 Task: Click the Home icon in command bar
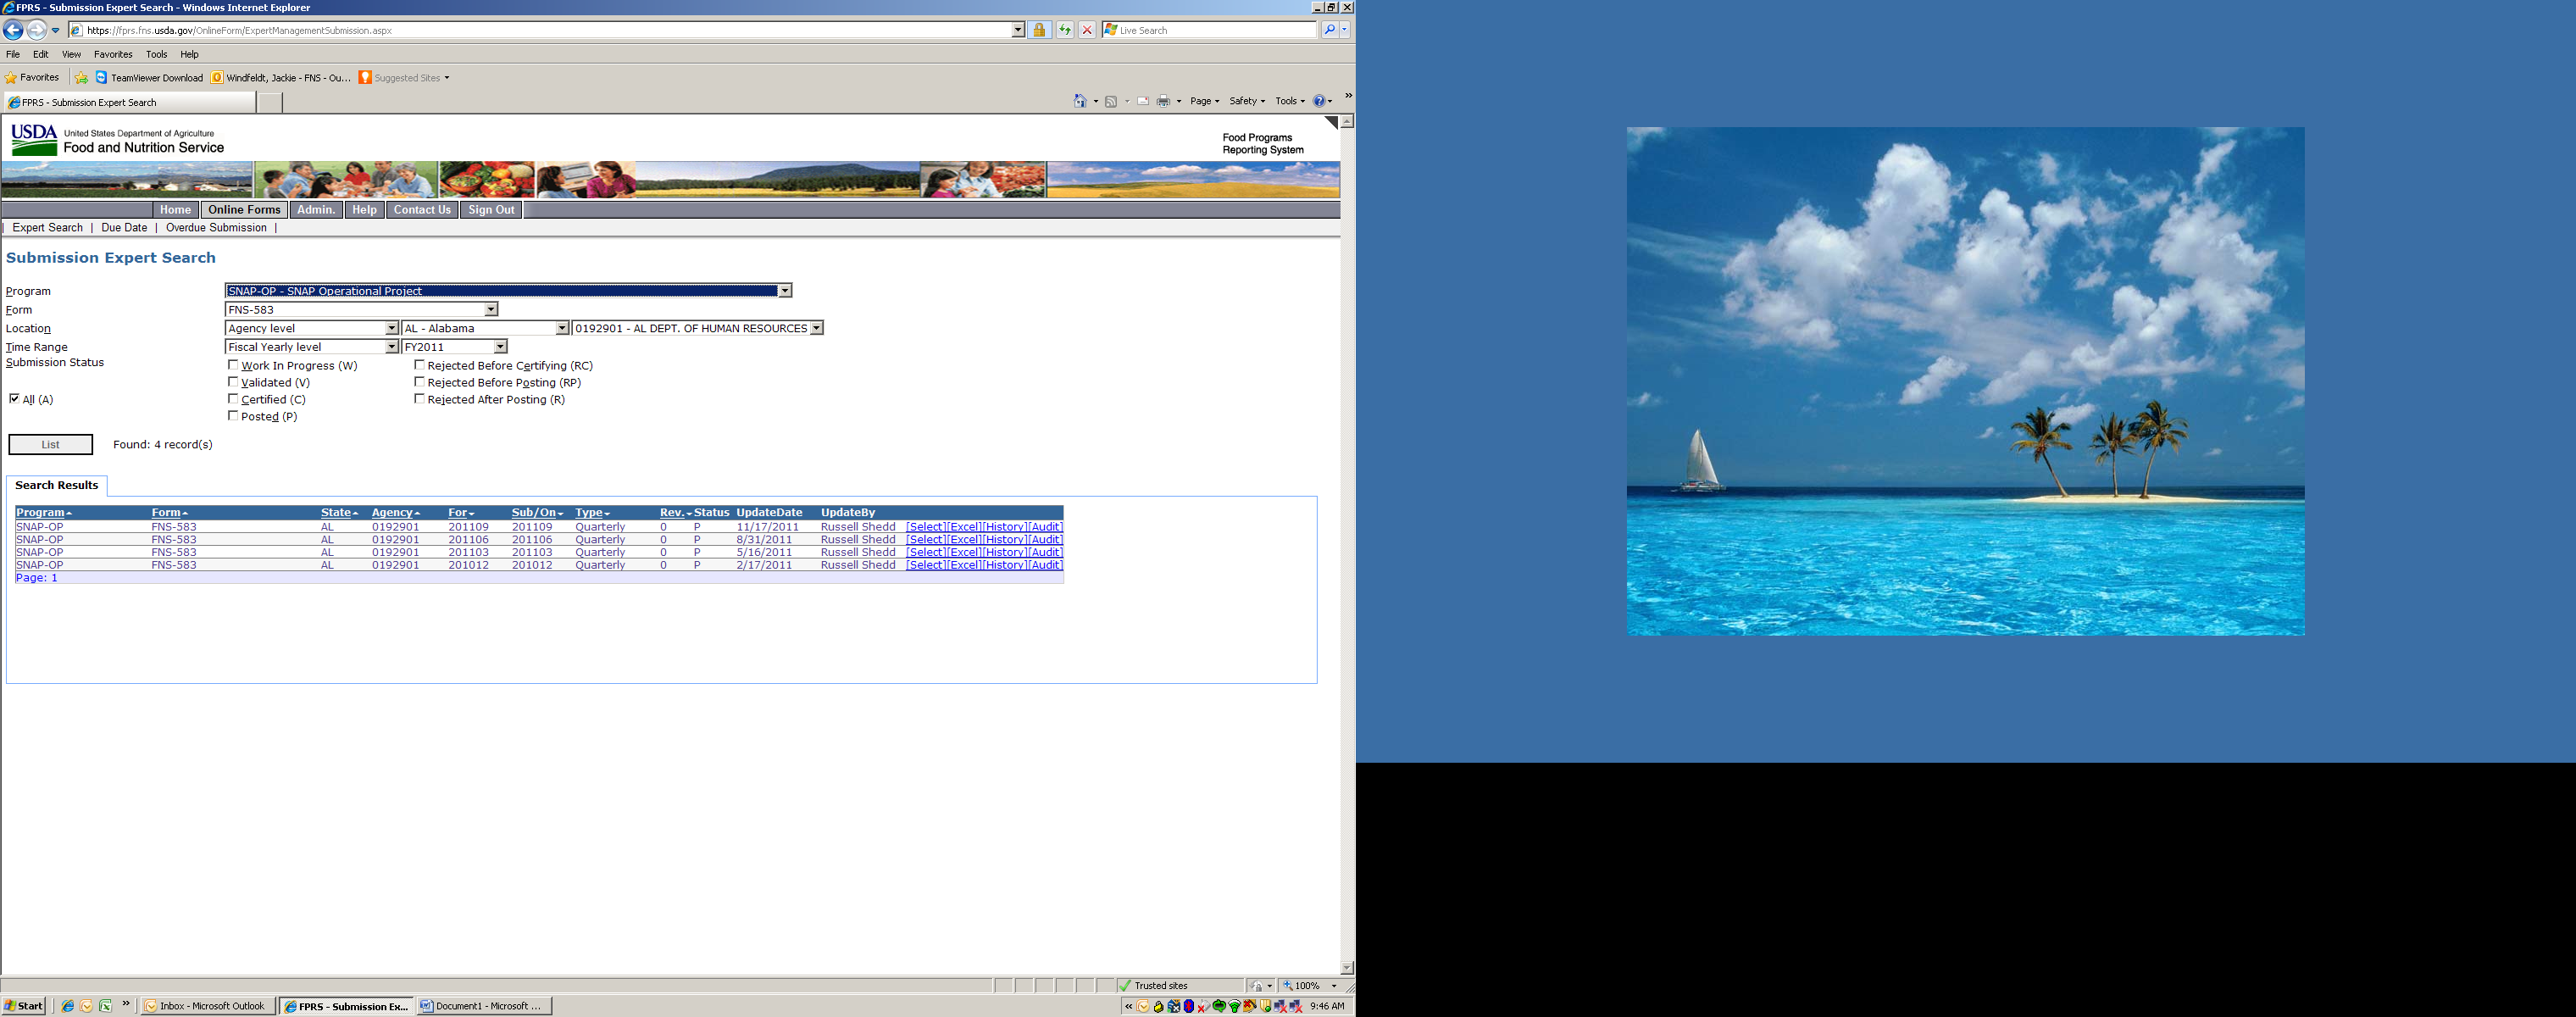(x=1080, y=101)
